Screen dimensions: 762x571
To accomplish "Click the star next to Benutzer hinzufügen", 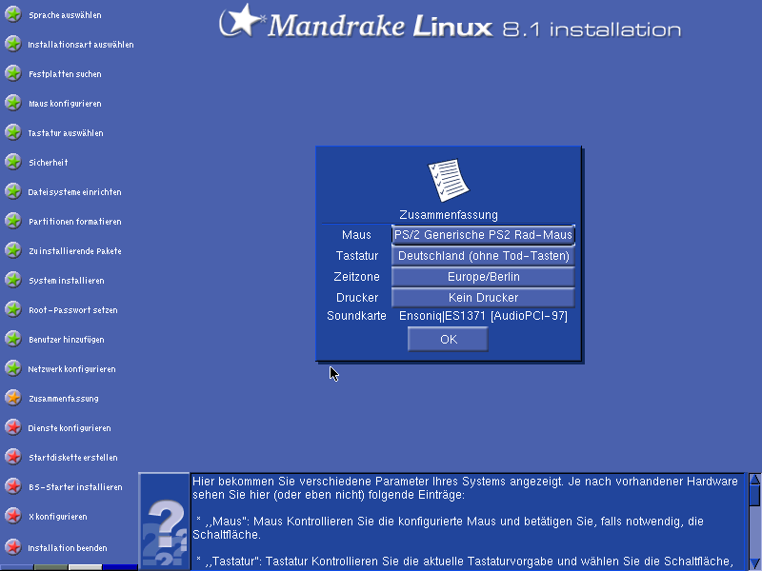I will [x=13, y=339].
